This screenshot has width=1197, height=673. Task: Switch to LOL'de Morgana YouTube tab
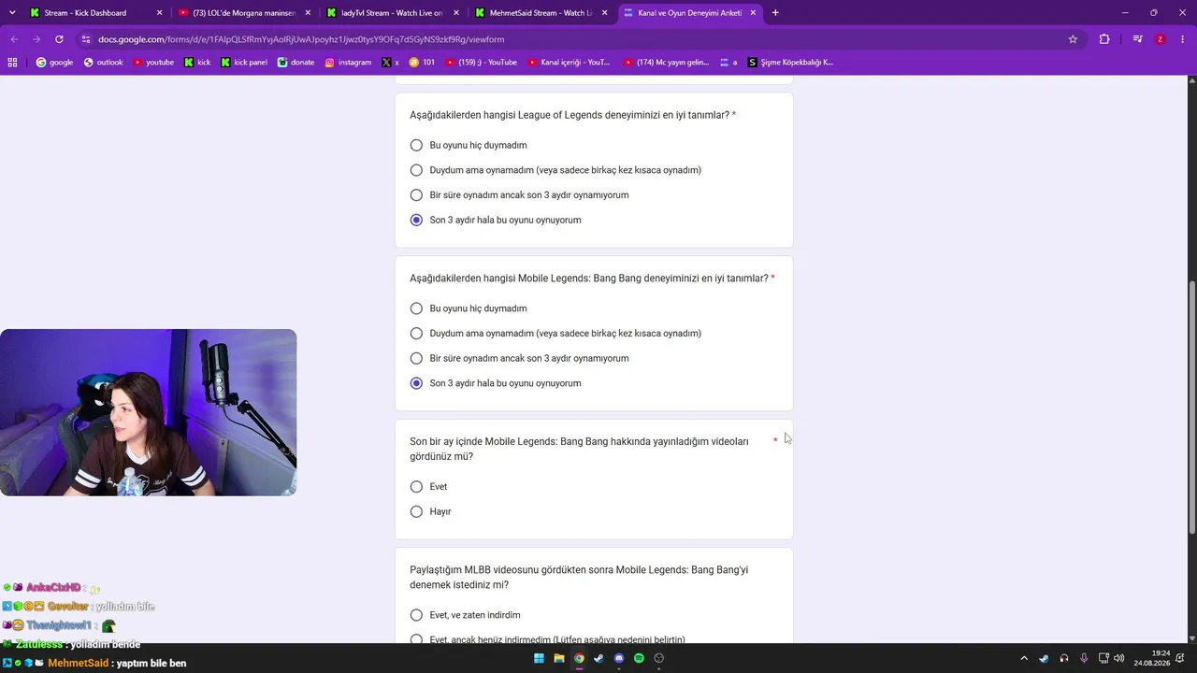(243, 13)
